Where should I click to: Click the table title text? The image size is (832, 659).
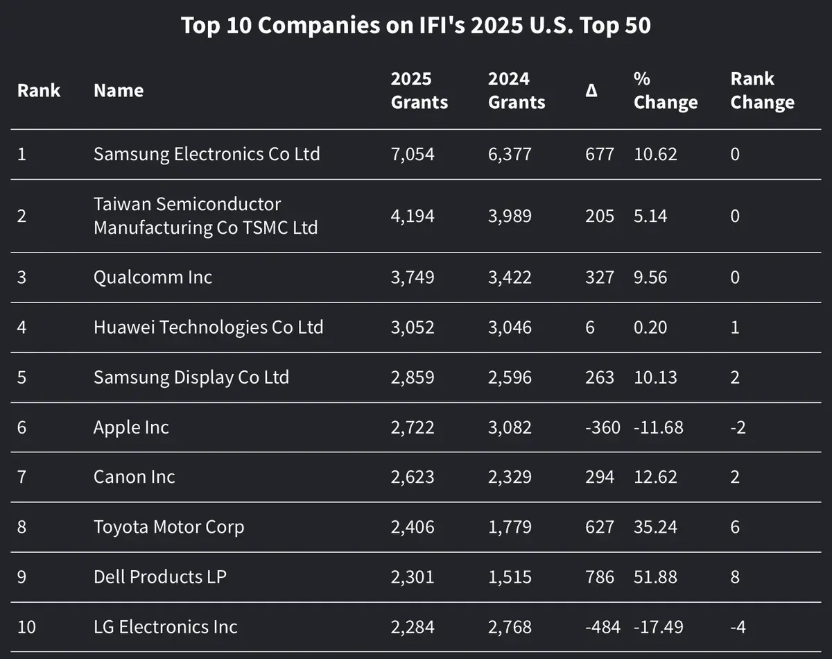click(x=416, y=26)
